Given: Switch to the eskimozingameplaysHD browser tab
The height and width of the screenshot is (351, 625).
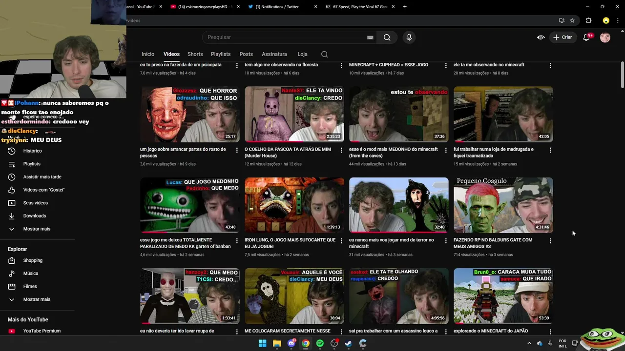Looking at the screenshot, I should (205, 7).
